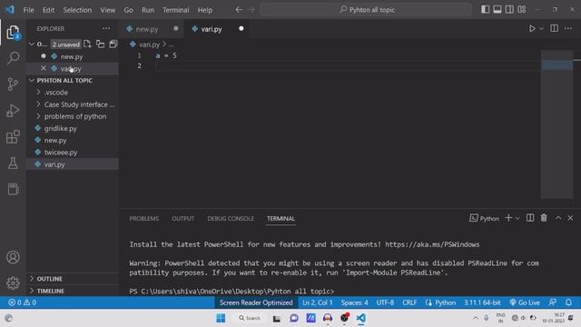Open the File menu

pyautogui.click(x=28, y=10)
